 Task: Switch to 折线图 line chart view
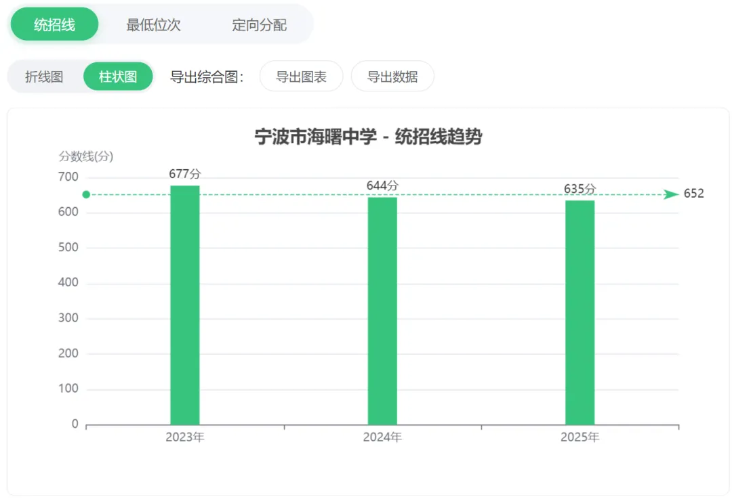pyautogui.click(x=44, y=77)
